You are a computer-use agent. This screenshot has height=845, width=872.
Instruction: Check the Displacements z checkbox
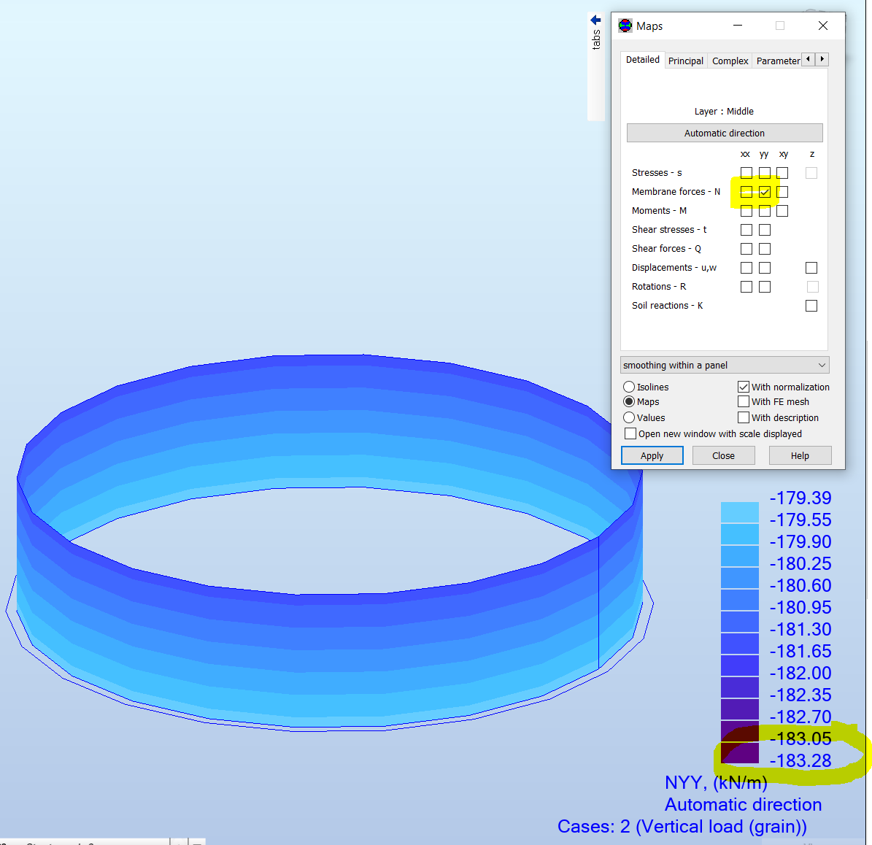click(x=811, y=267)
